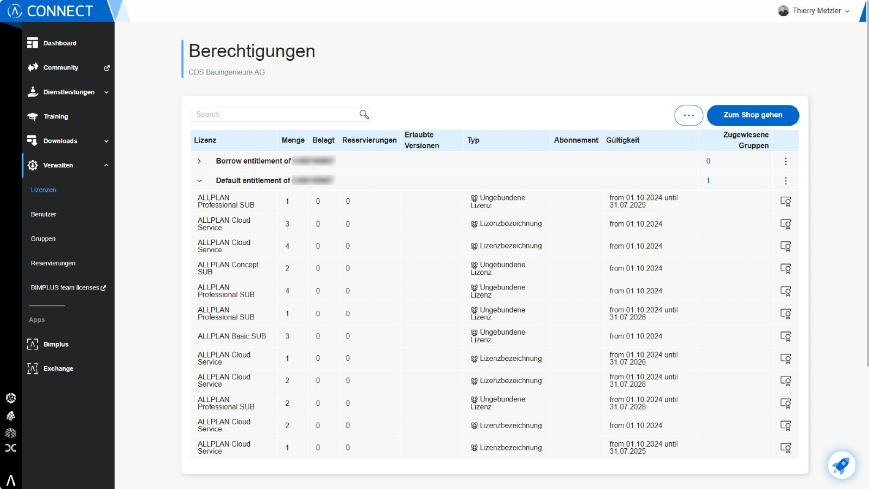Go to Gruppen submenu item
Image resolution: width=869 pixels, height=489 pixels.
(x=43, y=239)
